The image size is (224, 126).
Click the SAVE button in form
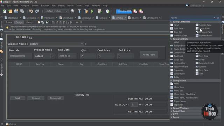[x=17, y=98]
